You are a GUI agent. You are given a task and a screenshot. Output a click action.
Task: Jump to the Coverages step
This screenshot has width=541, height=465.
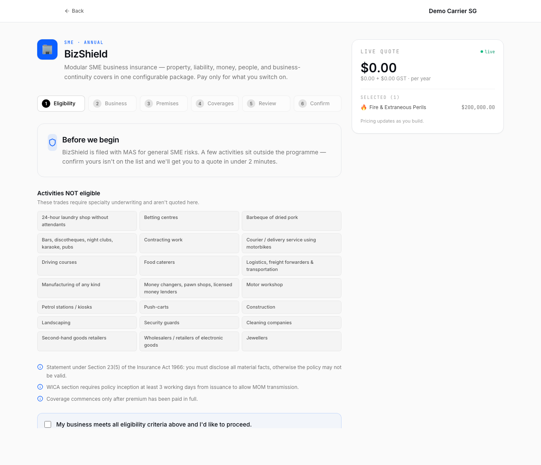(x=215, y=104)
